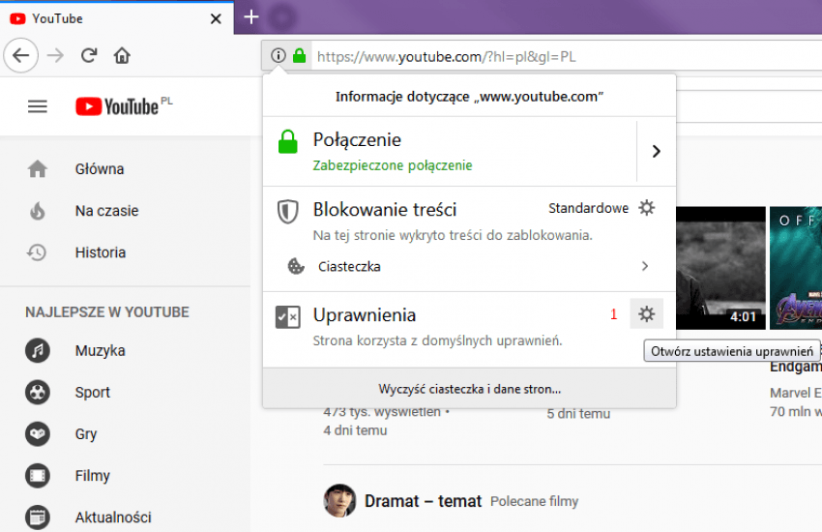Open the Dramat – temat heading link
Image resolution: width=822 pixels, height=532 pixels.
click(423, 501)
